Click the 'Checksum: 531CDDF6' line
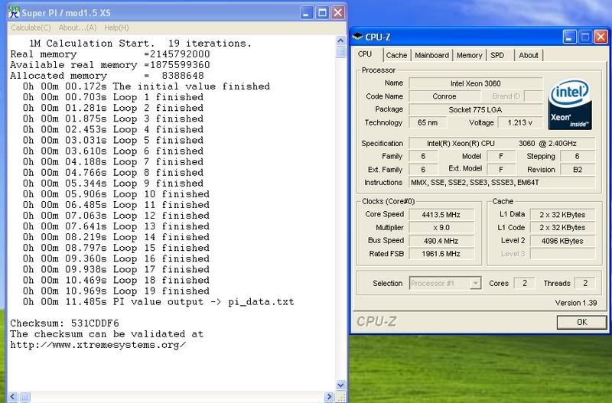This screenshot has height=403, width=612. coord(64,323)
